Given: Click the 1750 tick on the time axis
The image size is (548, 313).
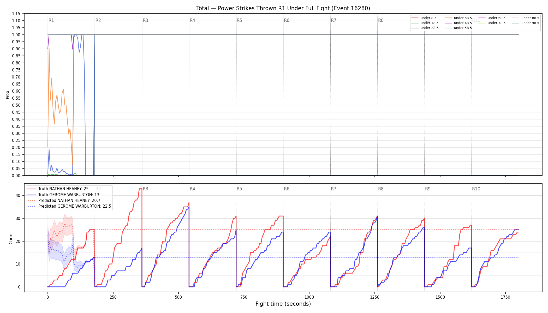Looking at the screenshot, I should (x=505, y=297).
